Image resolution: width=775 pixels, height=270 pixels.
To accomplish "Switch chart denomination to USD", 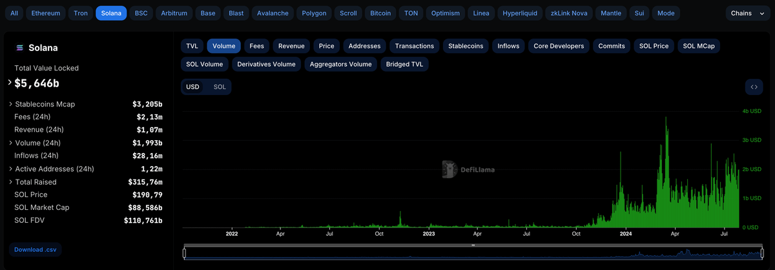I will point(192,87).
